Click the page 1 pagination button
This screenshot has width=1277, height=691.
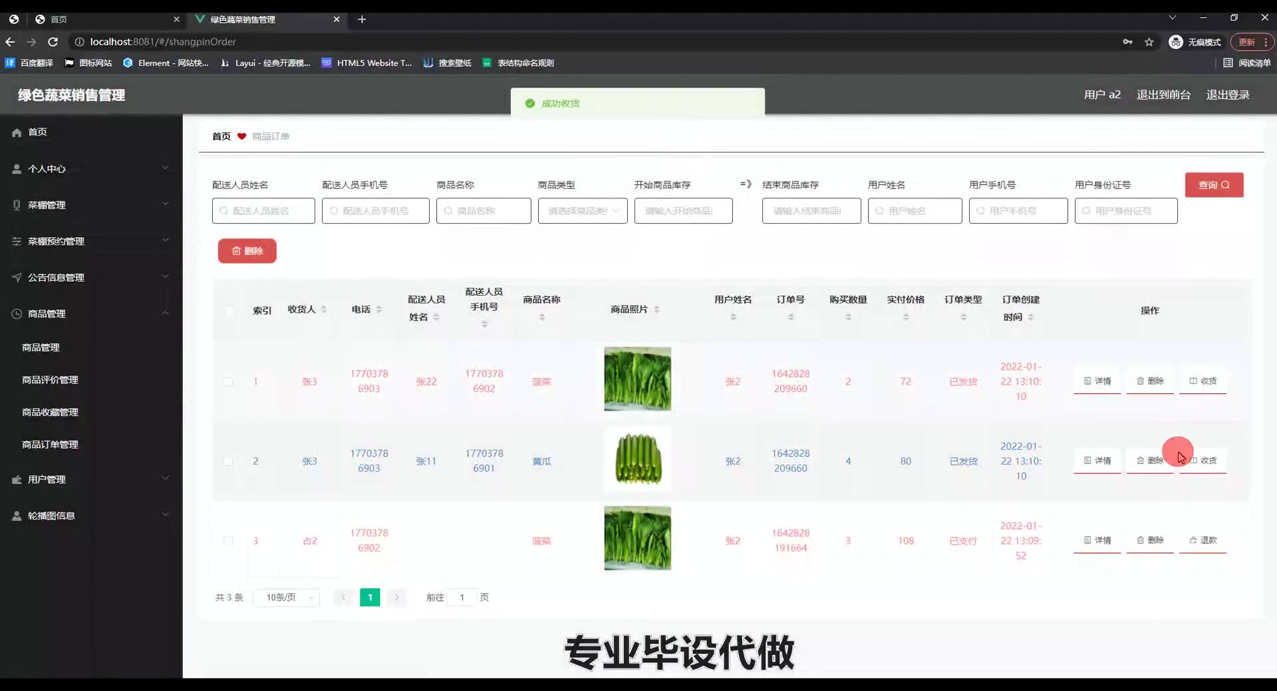[x=370, y=597]
